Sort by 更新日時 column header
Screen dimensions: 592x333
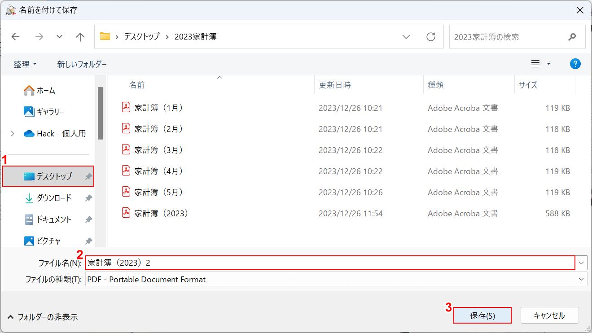335,85
